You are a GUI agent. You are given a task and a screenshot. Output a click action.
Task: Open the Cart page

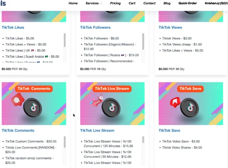(132, 3)
